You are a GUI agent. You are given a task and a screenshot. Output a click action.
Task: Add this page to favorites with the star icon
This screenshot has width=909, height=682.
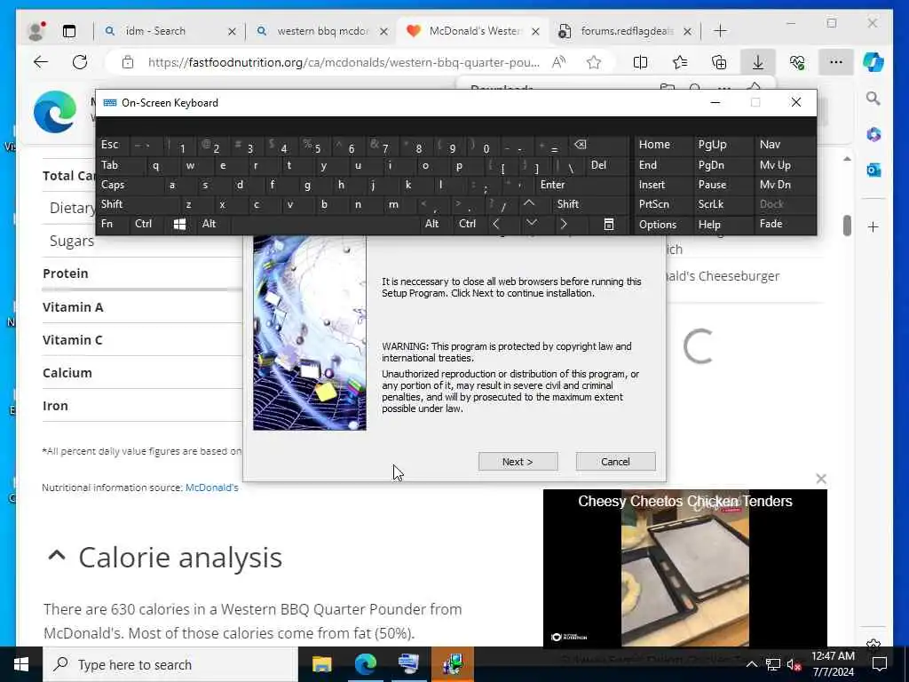(x=594, y=62)
